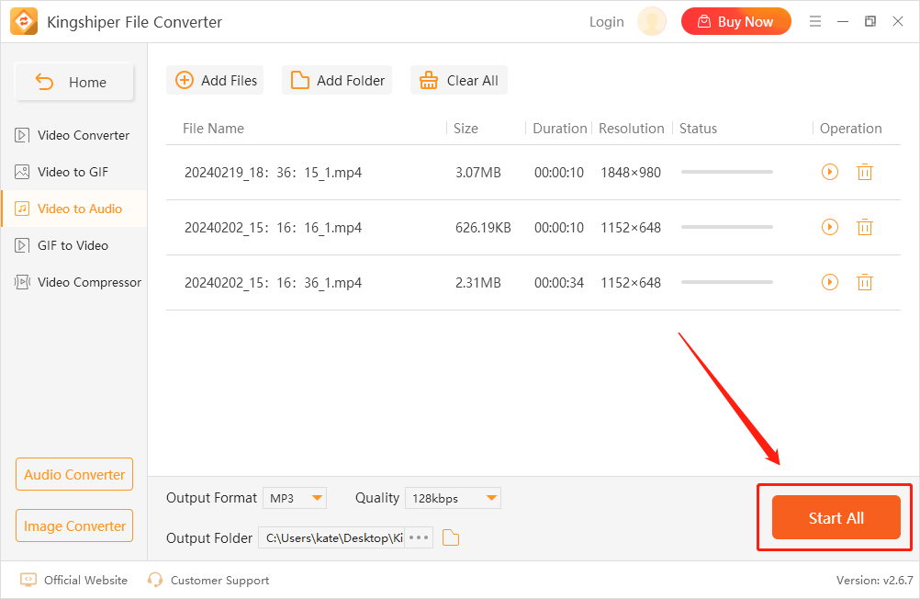Select file name 20240202_15: 16: 36_1.mp4
Viewport: 920px width, 599px height.
pyautogui.click(x=274, y=283)
